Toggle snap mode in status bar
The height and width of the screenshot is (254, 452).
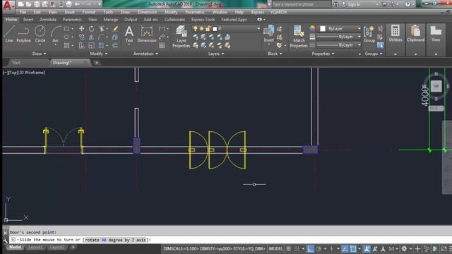[x=297, y=248]
